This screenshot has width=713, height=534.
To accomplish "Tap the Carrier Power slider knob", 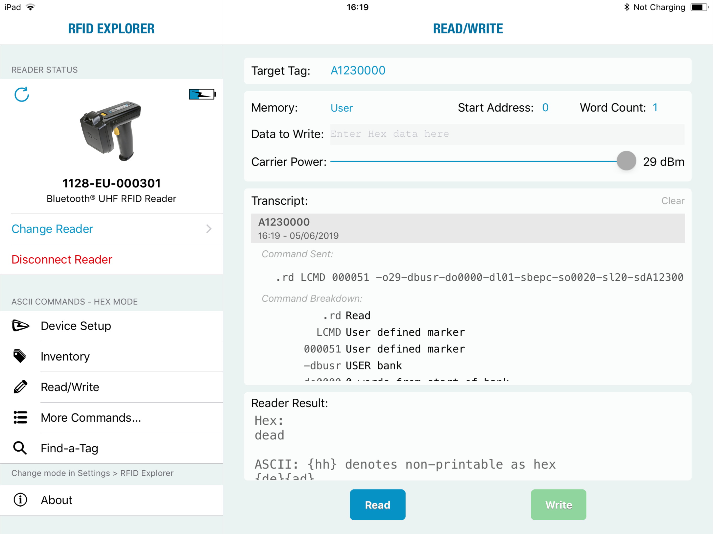I will click(626, 161).
